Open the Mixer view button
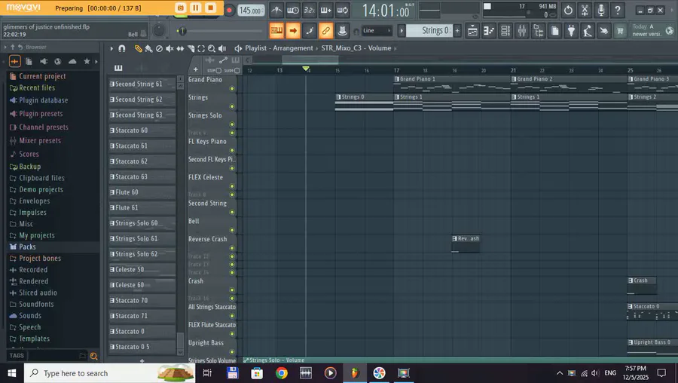The image size is (678, 383). point(522,31)
